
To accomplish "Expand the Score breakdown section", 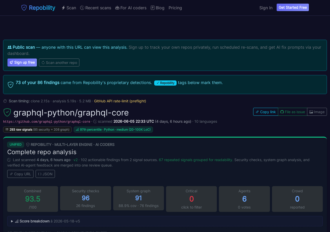I will 165,221.
